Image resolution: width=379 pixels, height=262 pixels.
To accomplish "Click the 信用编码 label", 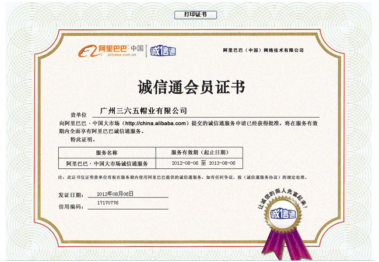I will 71,207.
